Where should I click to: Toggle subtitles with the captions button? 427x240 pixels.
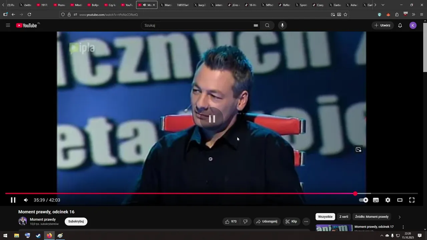point(376,200)
